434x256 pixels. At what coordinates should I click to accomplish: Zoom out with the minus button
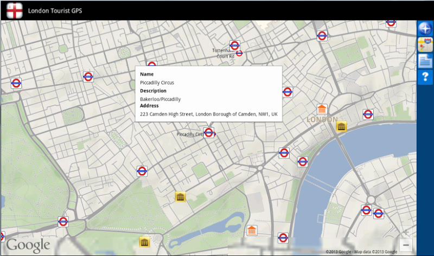coord(405,245)
